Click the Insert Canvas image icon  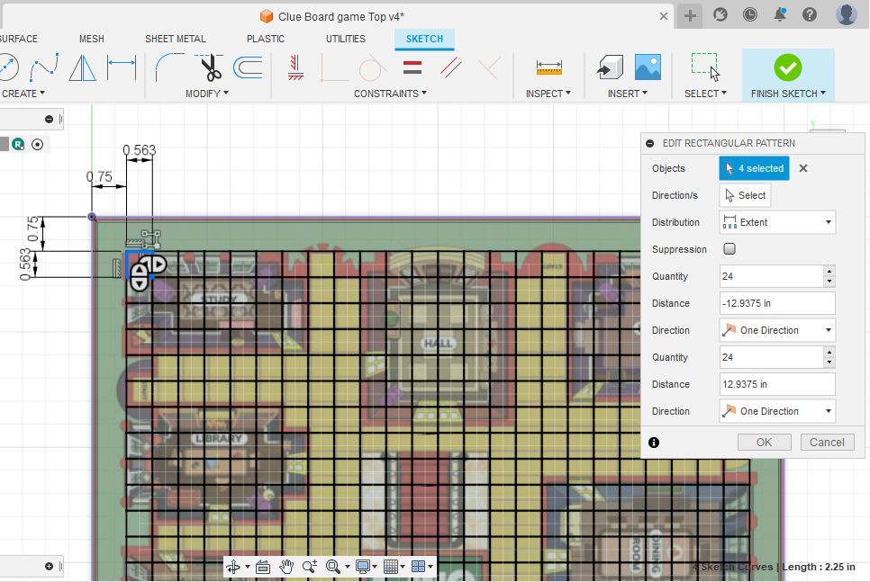click(x=648, y=67)
